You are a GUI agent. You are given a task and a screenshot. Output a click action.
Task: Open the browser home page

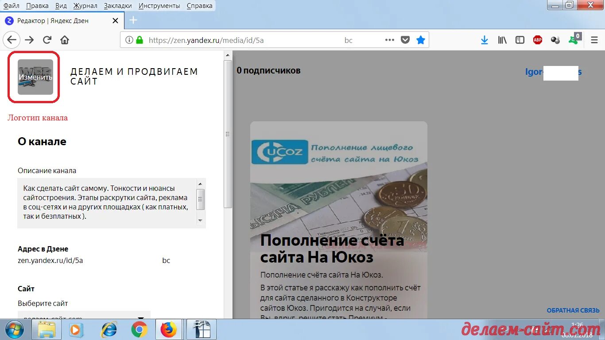tap(65, 40)
